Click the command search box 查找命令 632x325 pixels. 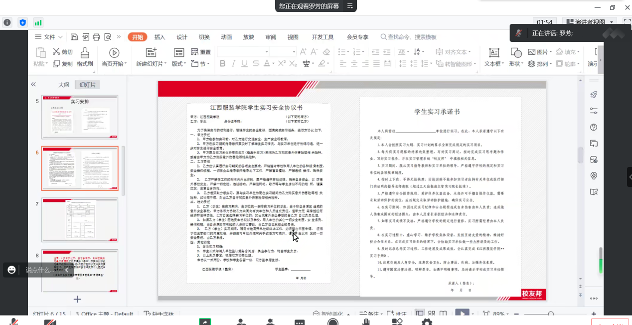click(x=409, y=37)
